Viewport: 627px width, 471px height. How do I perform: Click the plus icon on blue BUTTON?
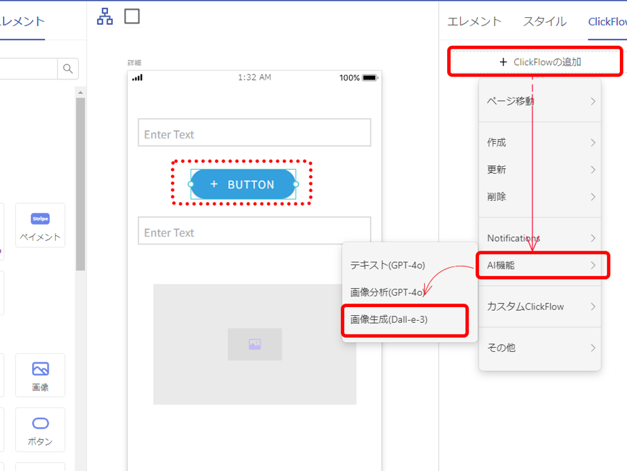214,184
